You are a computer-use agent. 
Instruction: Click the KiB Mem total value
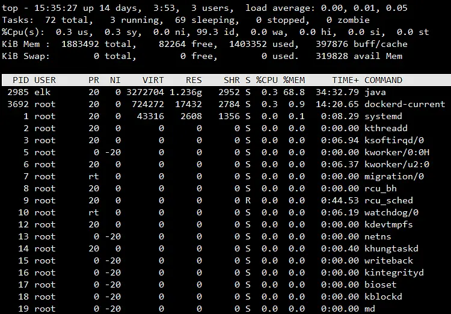click(x=80, y=44)
